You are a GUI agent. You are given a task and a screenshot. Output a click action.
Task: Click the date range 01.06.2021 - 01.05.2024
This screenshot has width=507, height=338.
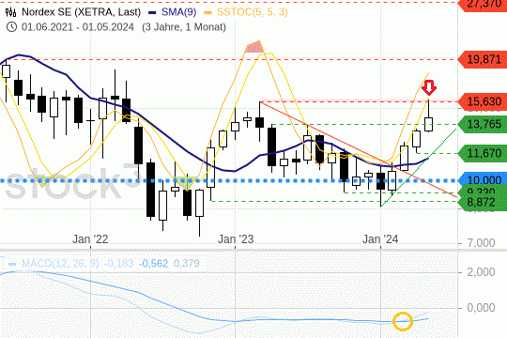[x=78, y=27]
